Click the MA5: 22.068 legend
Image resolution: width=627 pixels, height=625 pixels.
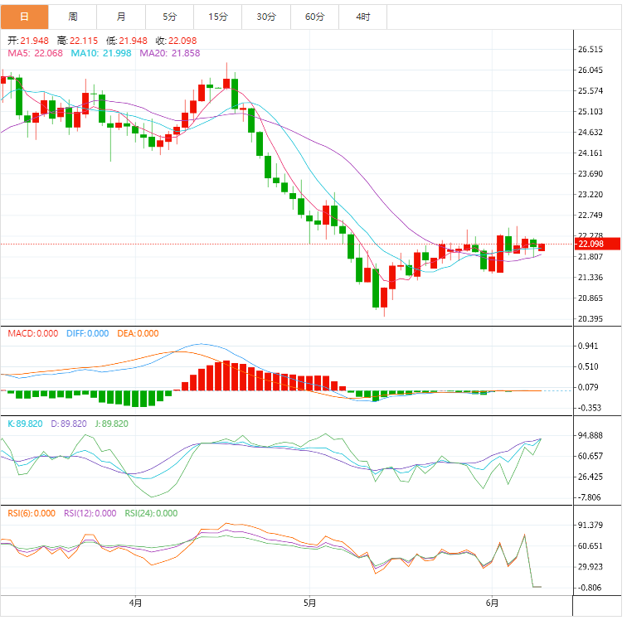tap(35, 53)
